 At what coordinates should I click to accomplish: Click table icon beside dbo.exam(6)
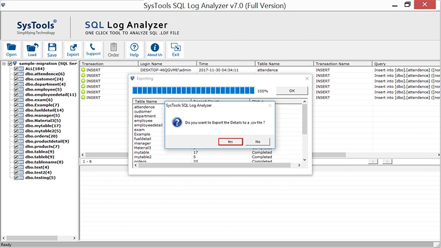[21, 100]
